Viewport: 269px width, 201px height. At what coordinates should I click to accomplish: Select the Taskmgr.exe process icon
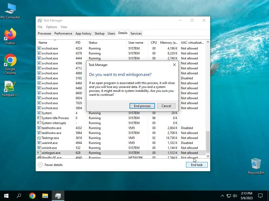tap(39, 138)
